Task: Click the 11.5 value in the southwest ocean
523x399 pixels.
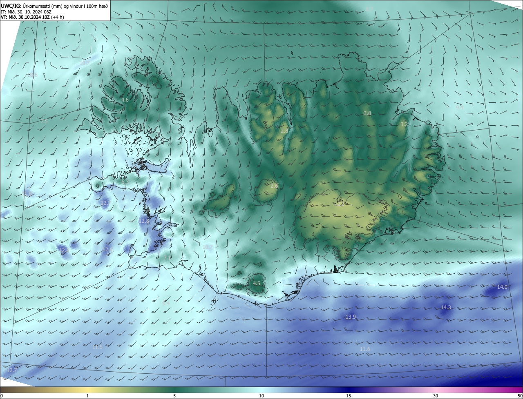Action: 97,347
